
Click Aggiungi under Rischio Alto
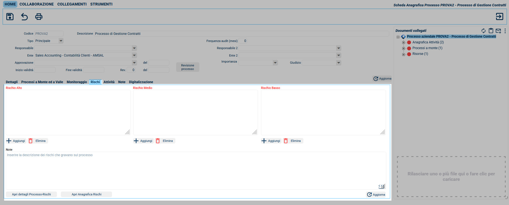tap(16, 141)
